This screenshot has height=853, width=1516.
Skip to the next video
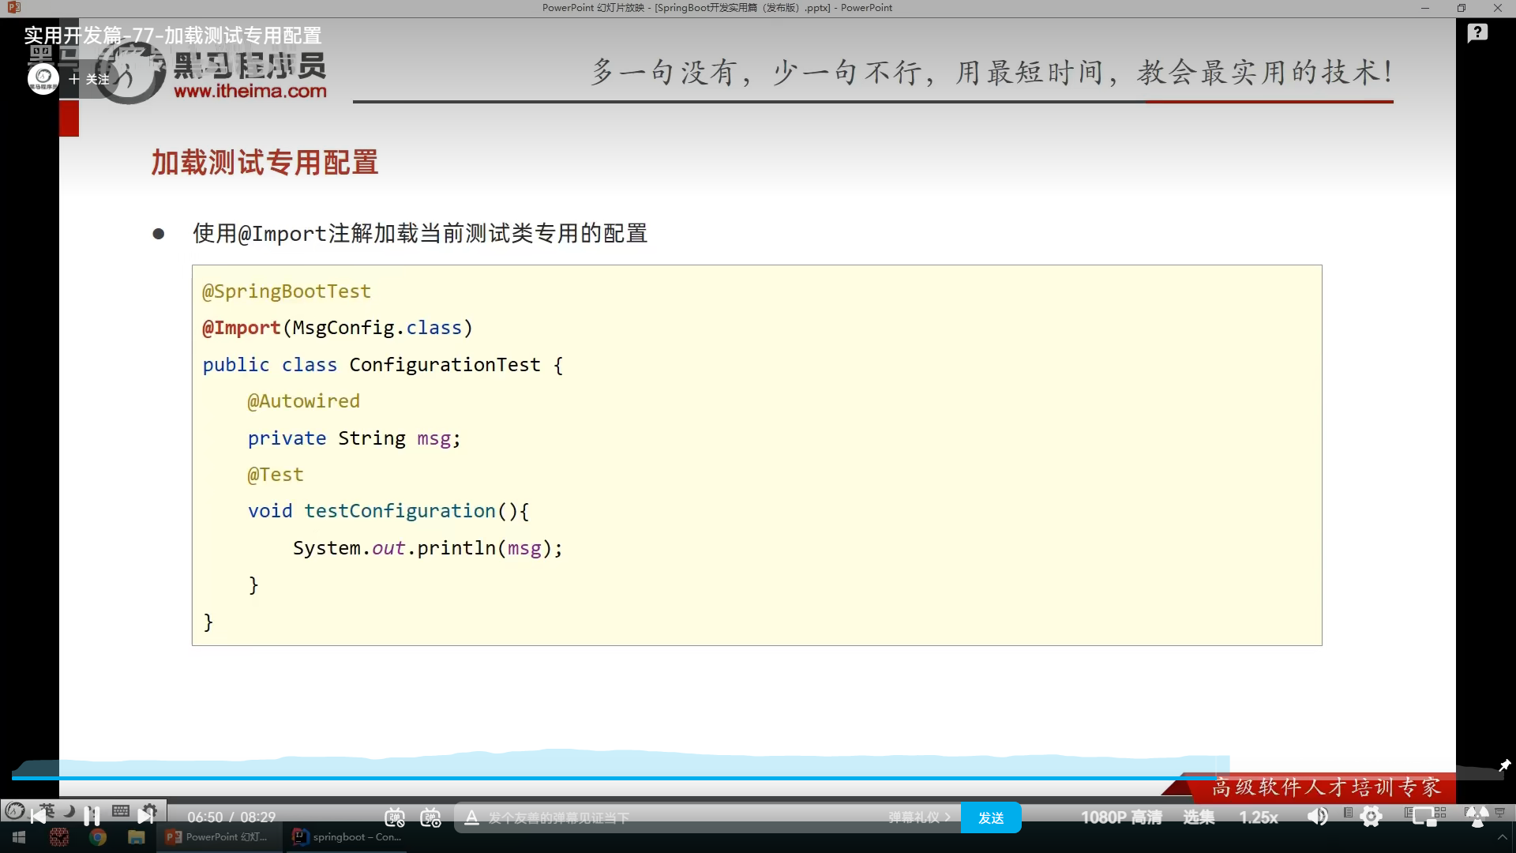tap(146, 816)
